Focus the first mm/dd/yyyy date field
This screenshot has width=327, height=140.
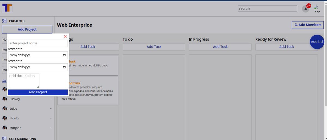tap(38, 55)
